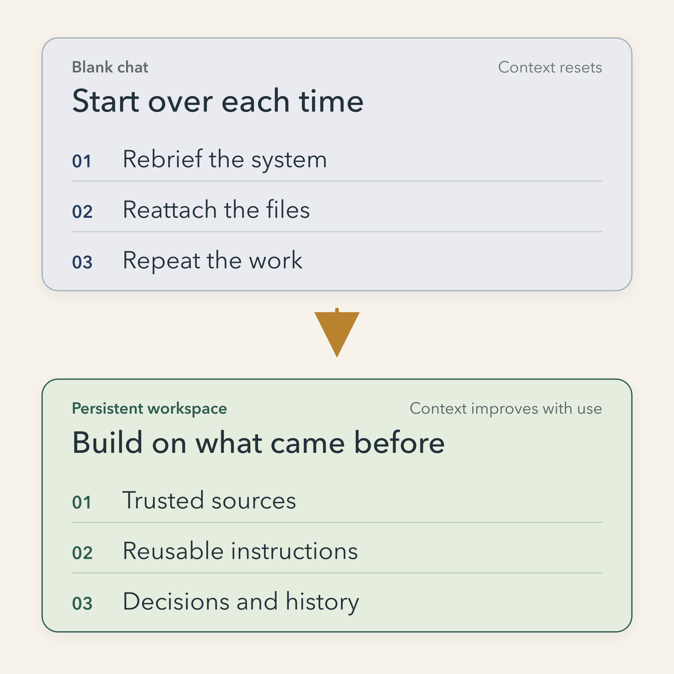Click Build on what came before heading
The height and width of the screenshot is (674, 674).
coord(258,442)
